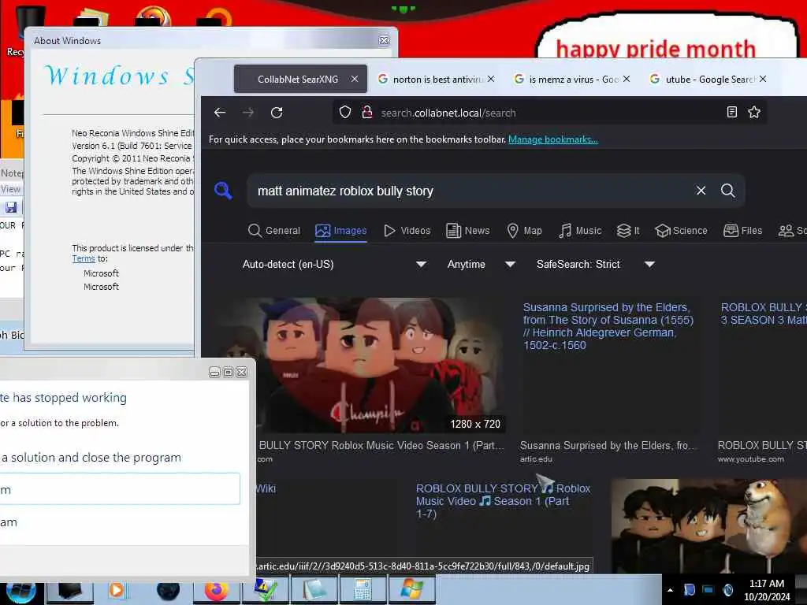Reload the page with the refresh icon
Viewport: 807px width, 605px height.
pyautogui.click(x=277, y=112)
